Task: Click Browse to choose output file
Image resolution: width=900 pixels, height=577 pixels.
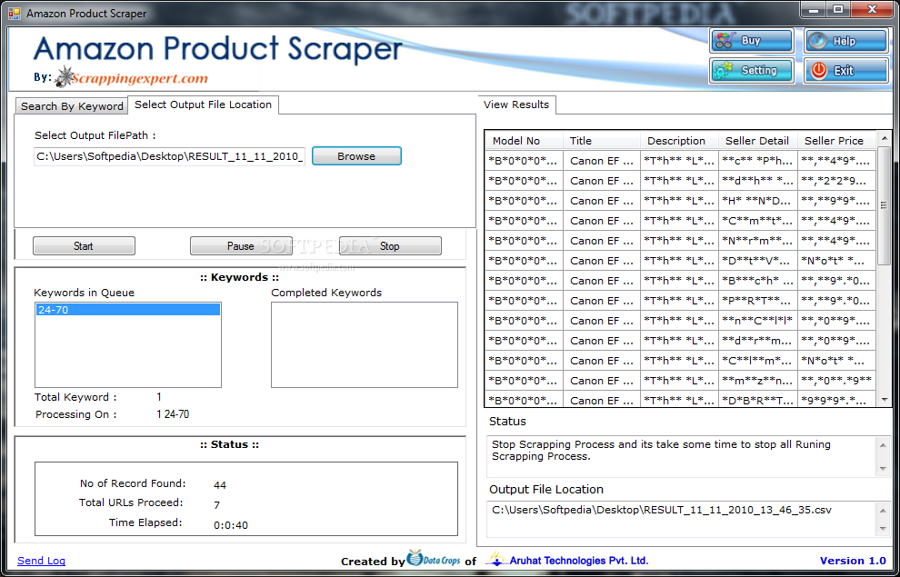Action: (356, 156)
